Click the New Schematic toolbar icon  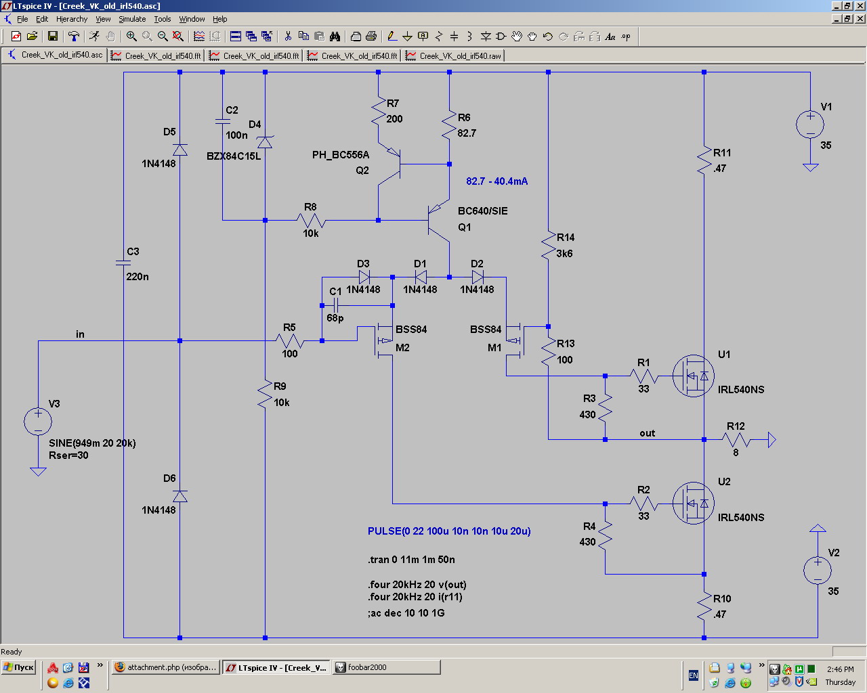click(16, 37)
